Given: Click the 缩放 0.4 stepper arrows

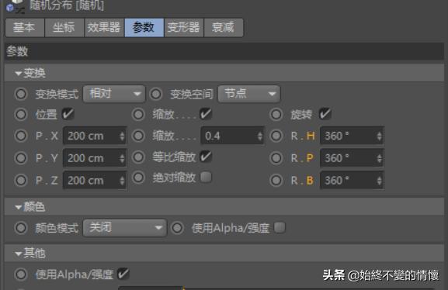Looking at the screenshot, I should [260, 136].
